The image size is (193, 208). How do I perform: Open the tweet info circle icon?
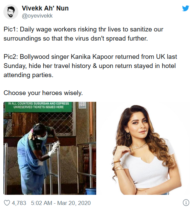point(186,203)
